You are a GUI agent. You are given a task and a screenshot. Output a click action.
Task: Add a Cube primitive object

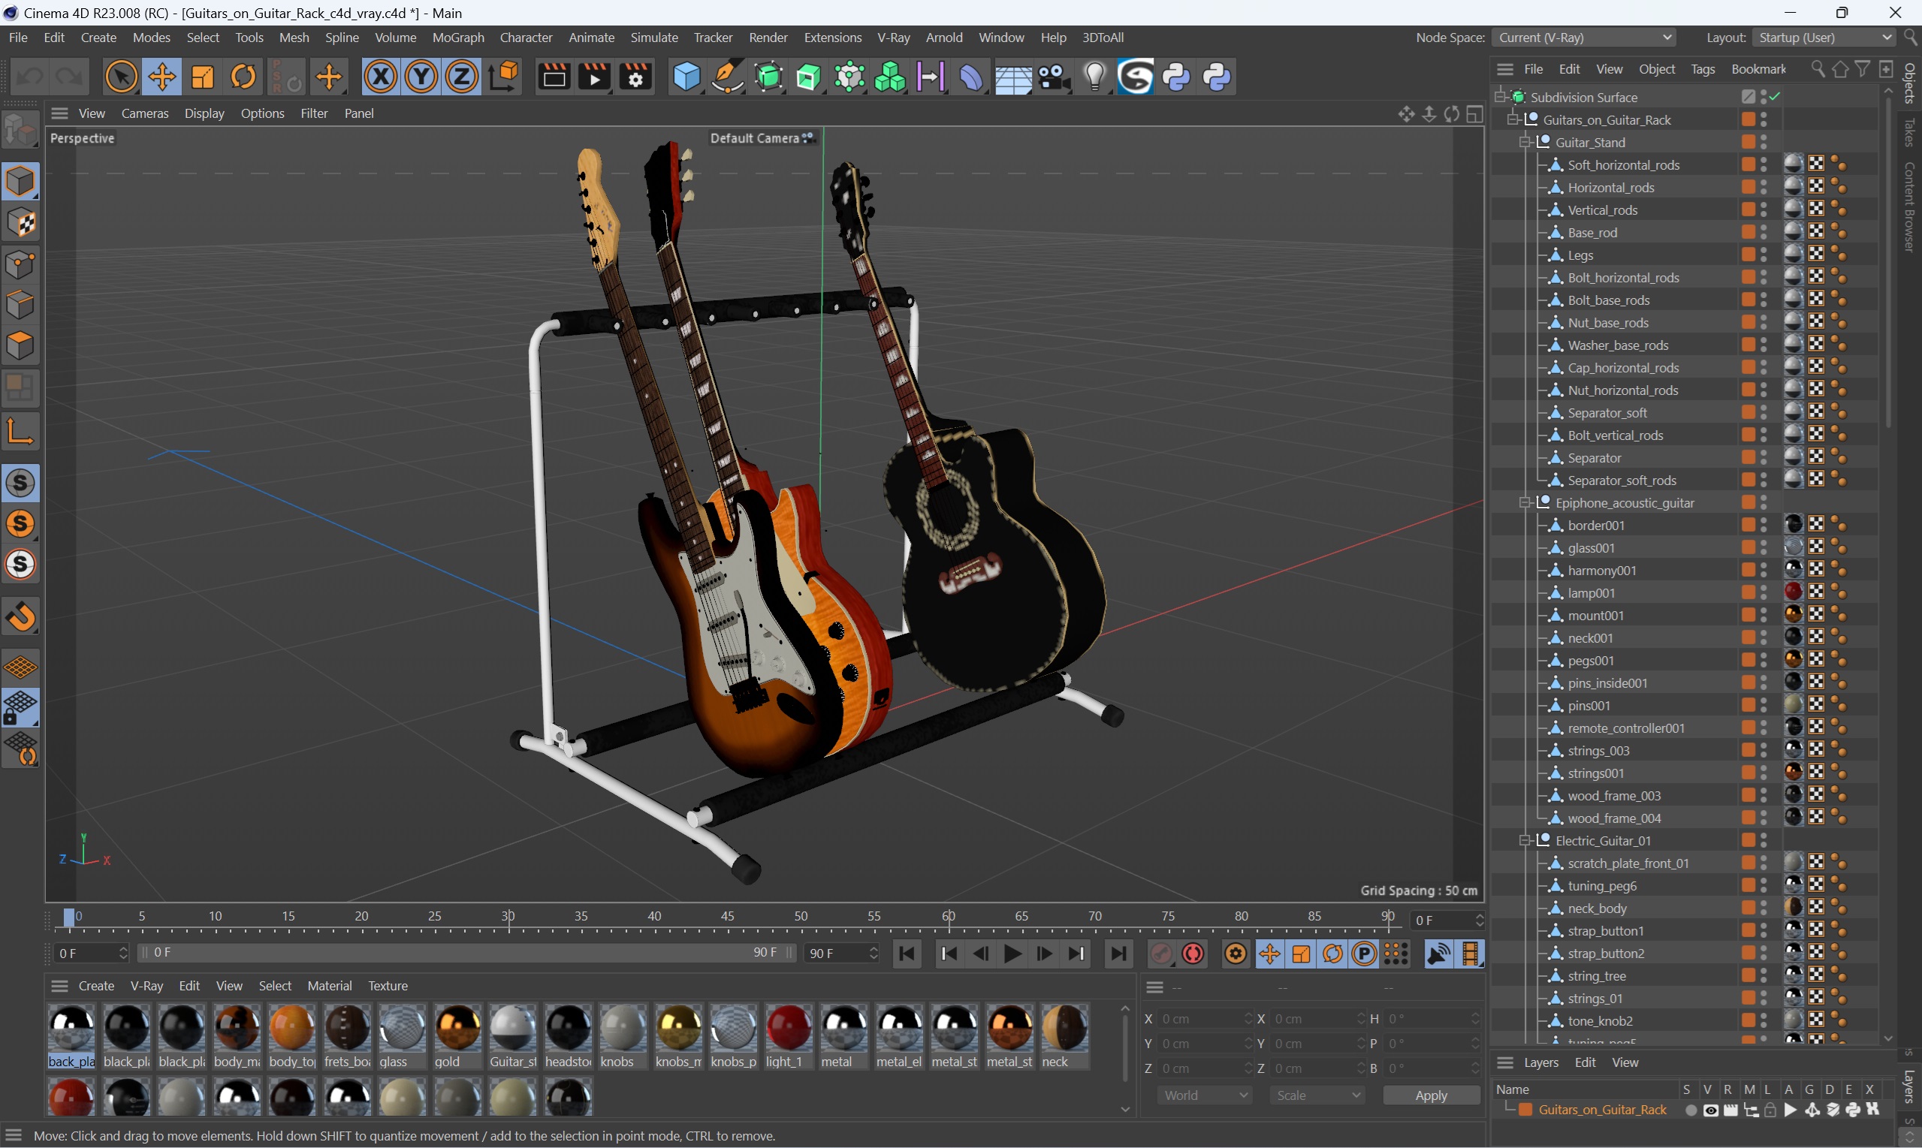coord(686,77)
